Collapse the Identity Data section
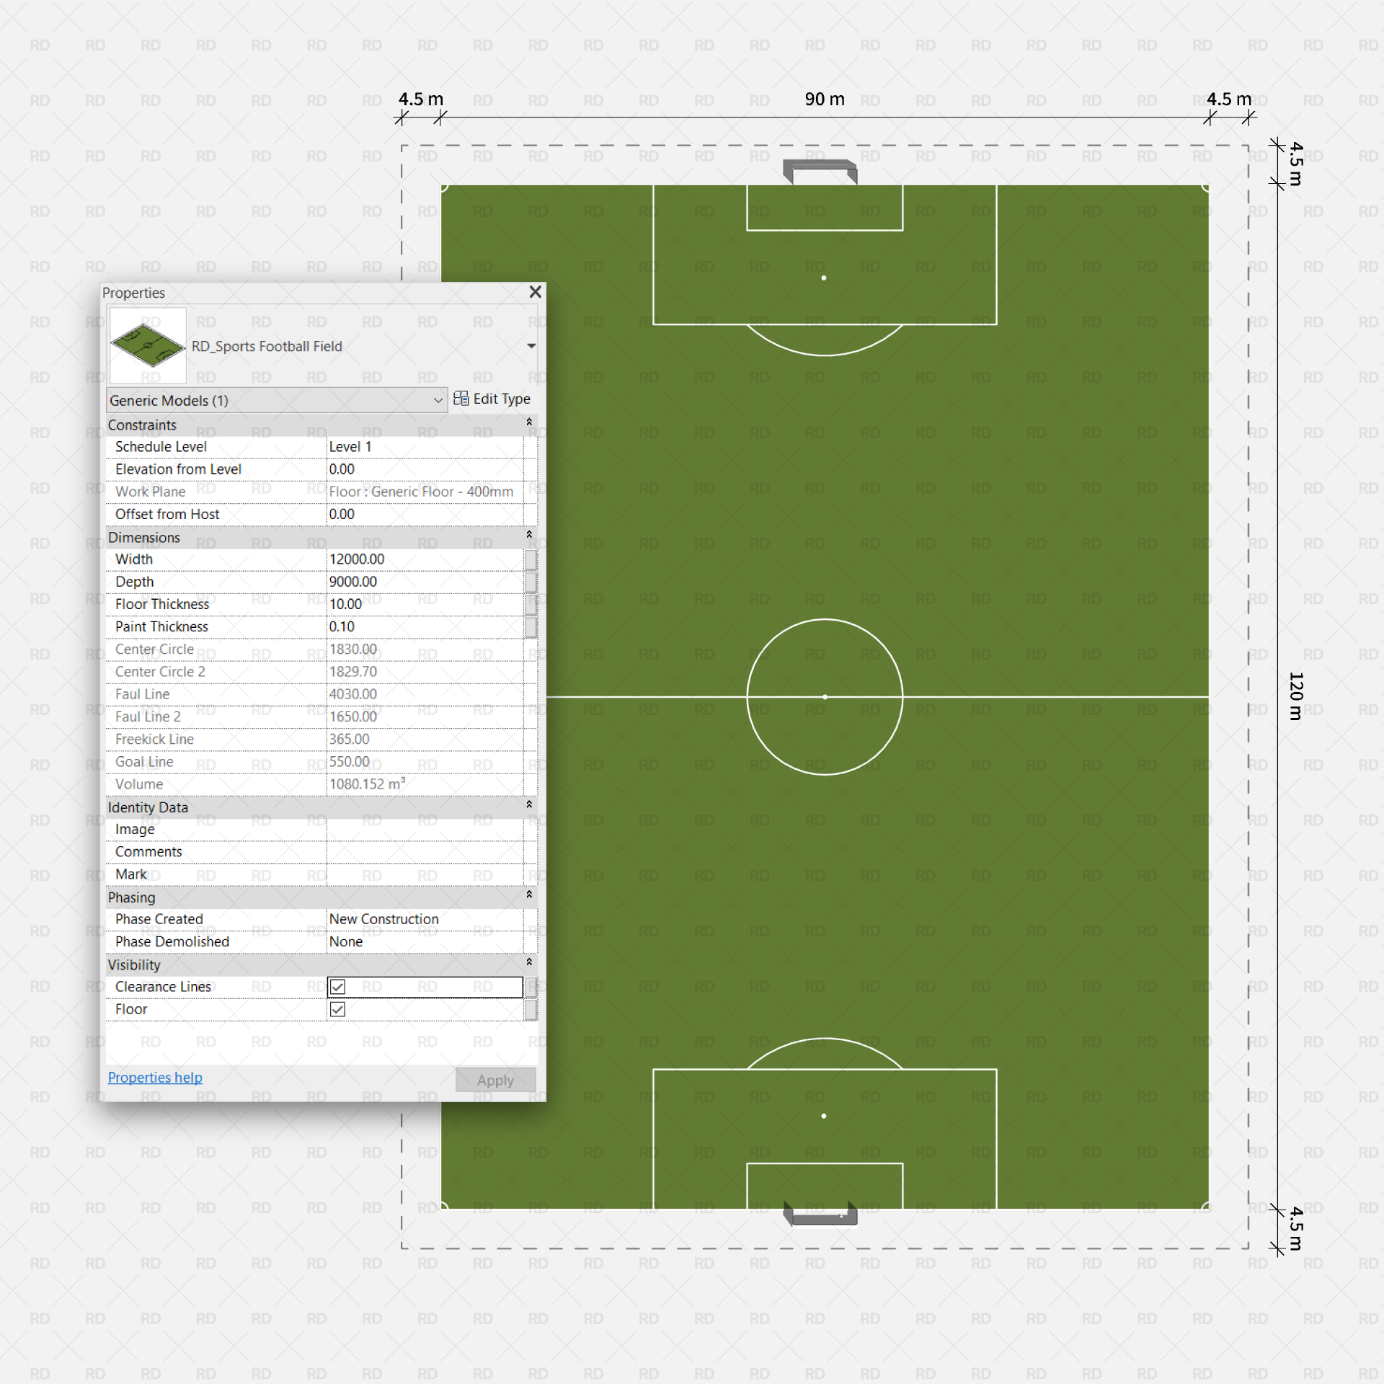1384x1384 pixels. pyautogui.click(x=529, y=804)
